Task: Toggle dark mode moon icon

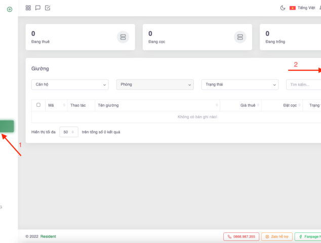Action: tap(283, 8)
